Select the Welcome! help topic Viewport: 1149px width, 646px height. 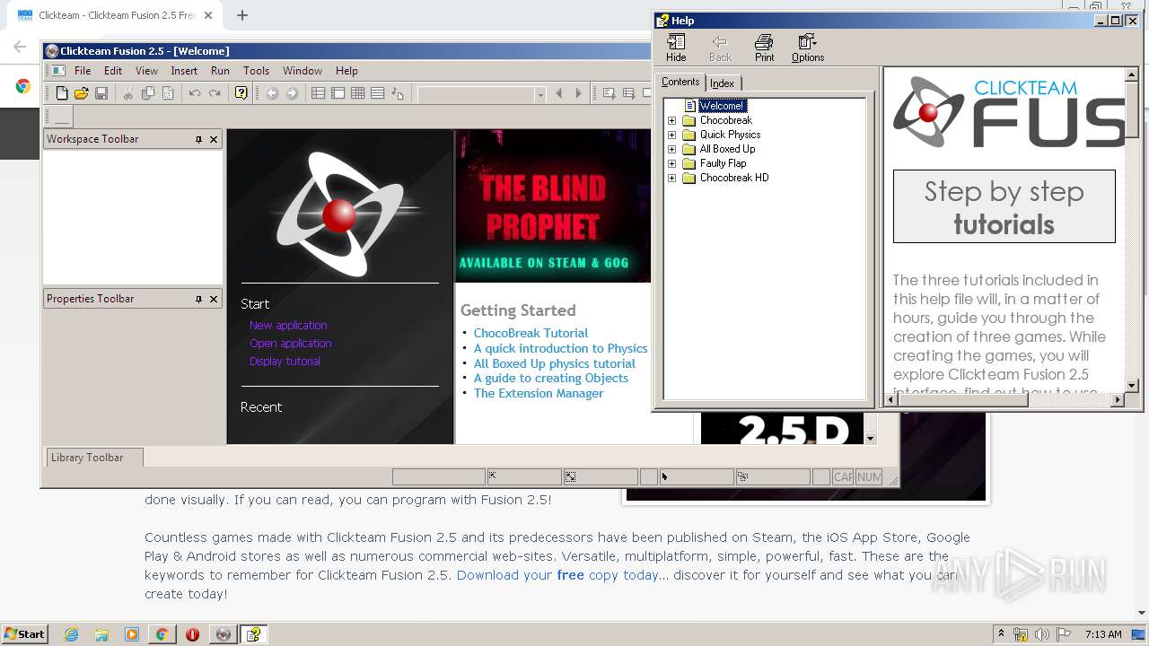coord(722,106)
